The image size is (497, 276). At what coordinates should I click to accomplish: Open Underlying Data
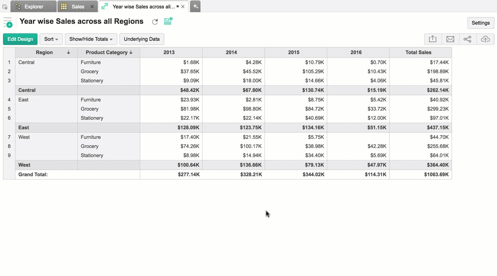tap(141, 39)
